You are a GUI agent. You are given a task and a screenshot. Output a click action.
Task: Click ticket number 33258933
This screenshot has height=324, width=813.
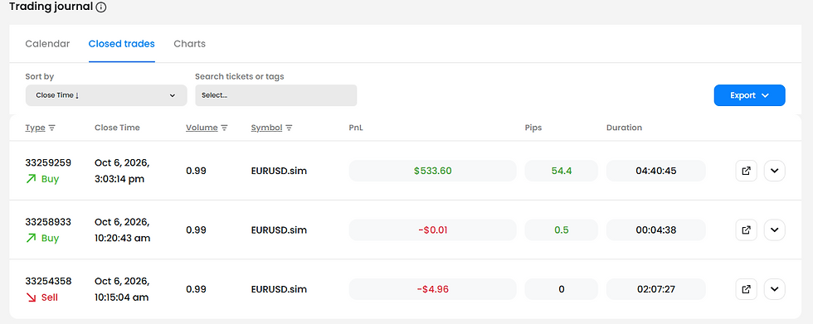[x=48, y=221]
